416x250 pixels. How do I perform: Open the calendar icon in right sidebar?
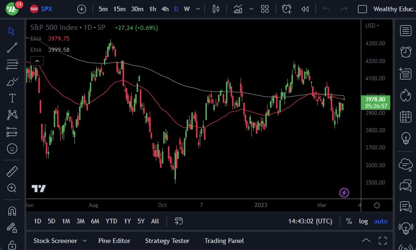405,117
